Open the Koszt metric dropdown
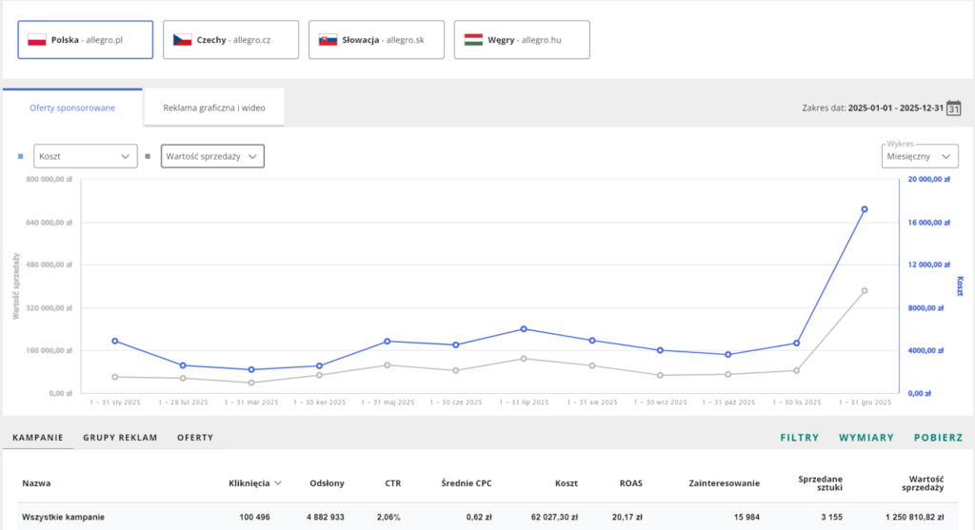975x530 pixels. (x=86, y=156)
